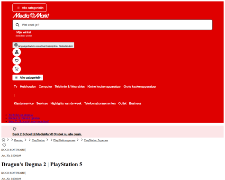This screenshot has height=180, width=225.
Task: Click KOCH SOFTWARE text above product title
Action: (13, 150)
